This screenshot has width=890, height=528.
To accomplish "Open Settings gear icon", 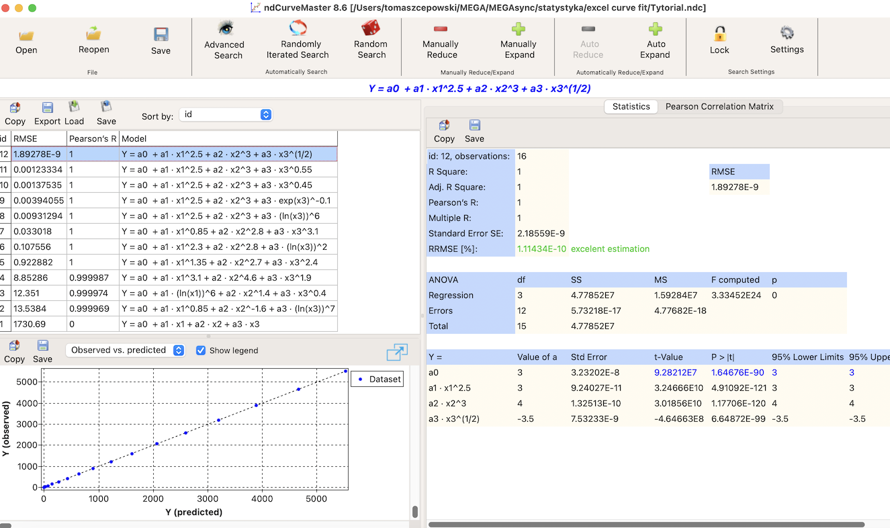I will pyautogui.click(x=787, y=33).
